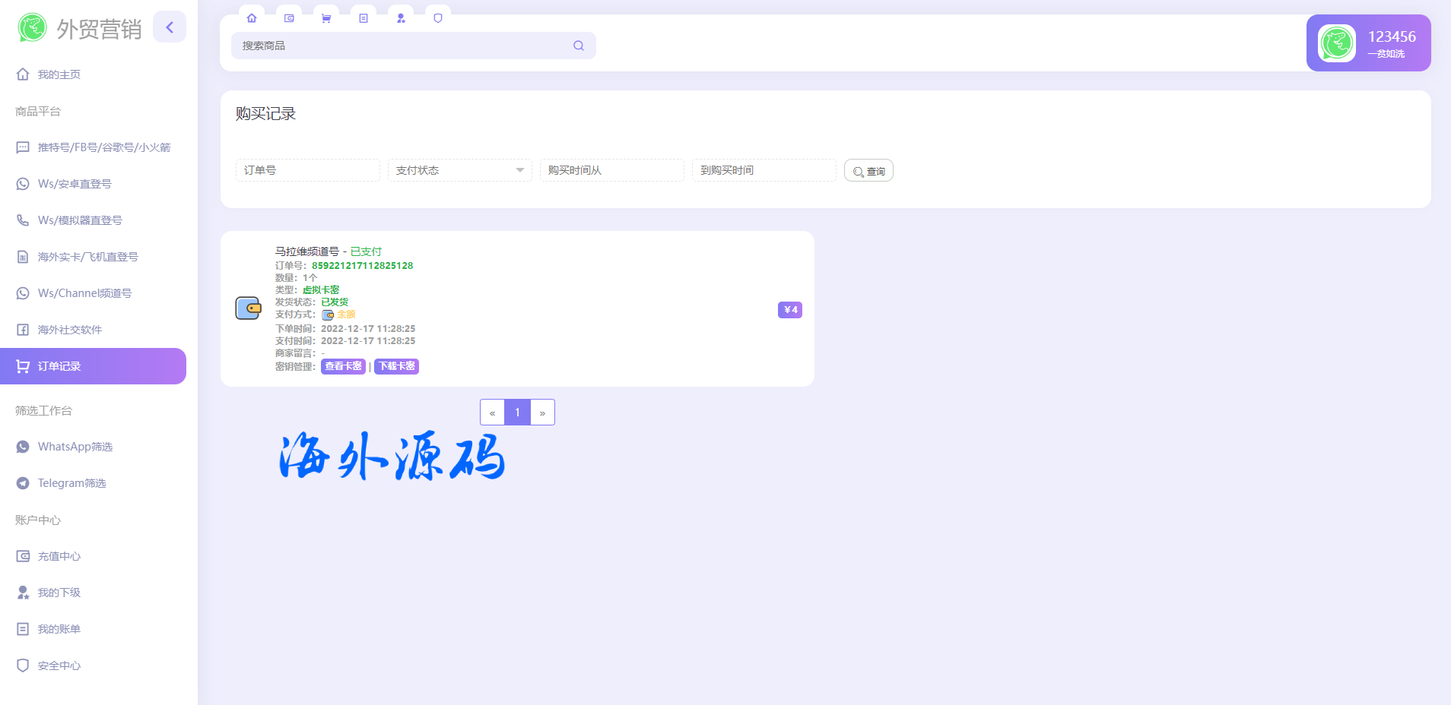Open the wallet icon in top toolbar
1451x705 pixels.
[289, 18]
